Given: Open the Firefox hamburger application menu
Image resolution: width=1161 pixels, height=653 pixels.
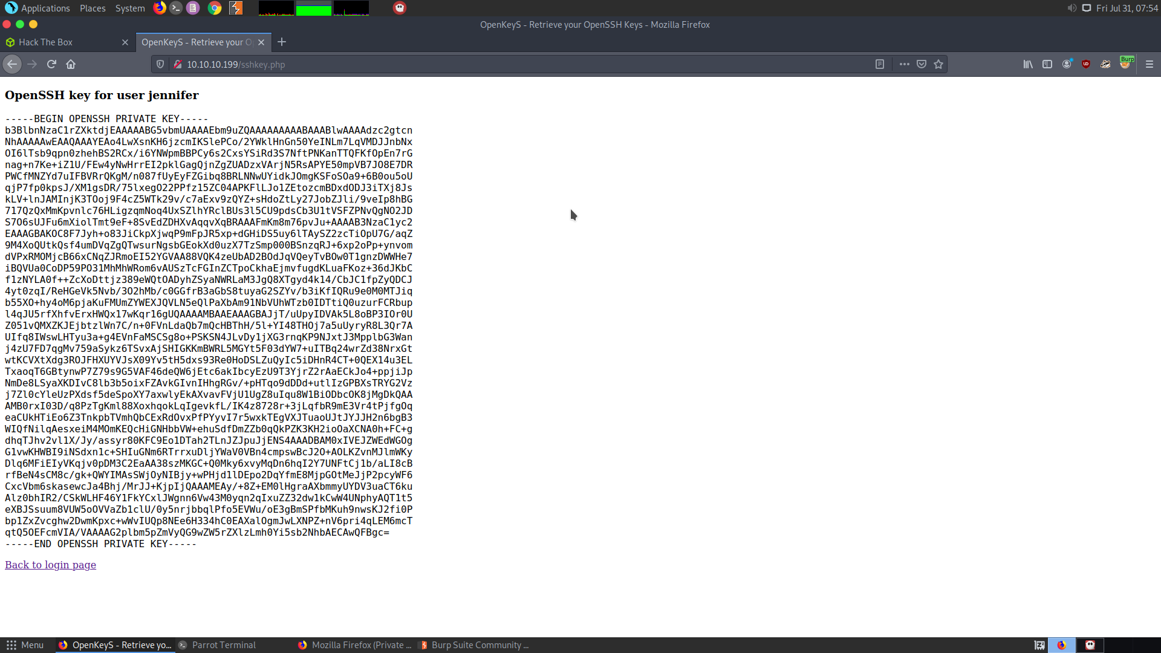Looking at the screenshot, I should [1150, 64].
